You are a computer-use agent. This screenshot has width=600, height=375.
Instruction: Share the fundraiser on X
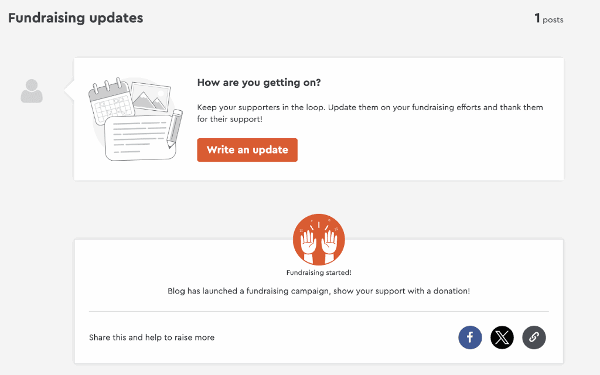click(502, 337)
